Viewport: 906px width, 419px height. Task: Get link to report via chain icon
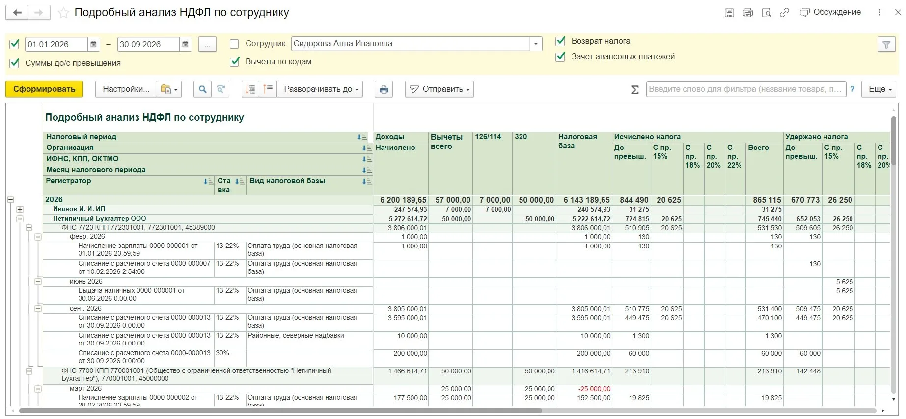tap(785, 13)
